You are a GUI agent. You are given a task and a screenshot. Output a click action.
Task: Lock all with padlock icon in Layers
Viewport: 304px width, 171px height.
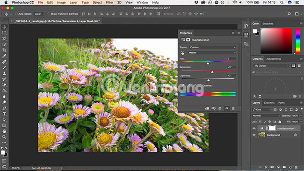click(x=280, y=122)
